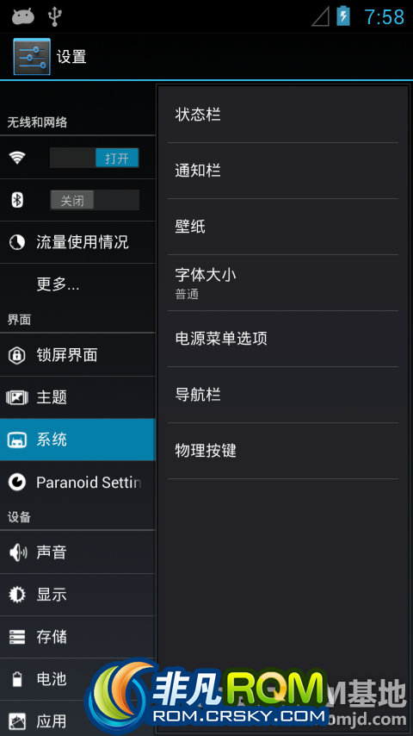Turn off the Wi-Fi switch
Screen dimensions: 413x736
(x=95, y=158)
